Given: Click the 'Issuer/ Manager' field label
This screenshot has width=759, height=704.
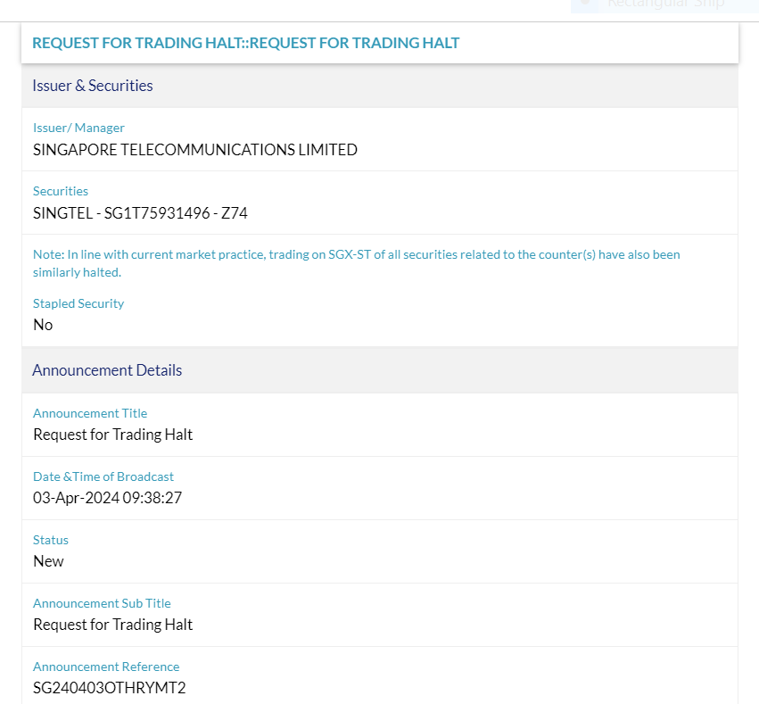Looking at the screenshot, I should coord(78,128).
